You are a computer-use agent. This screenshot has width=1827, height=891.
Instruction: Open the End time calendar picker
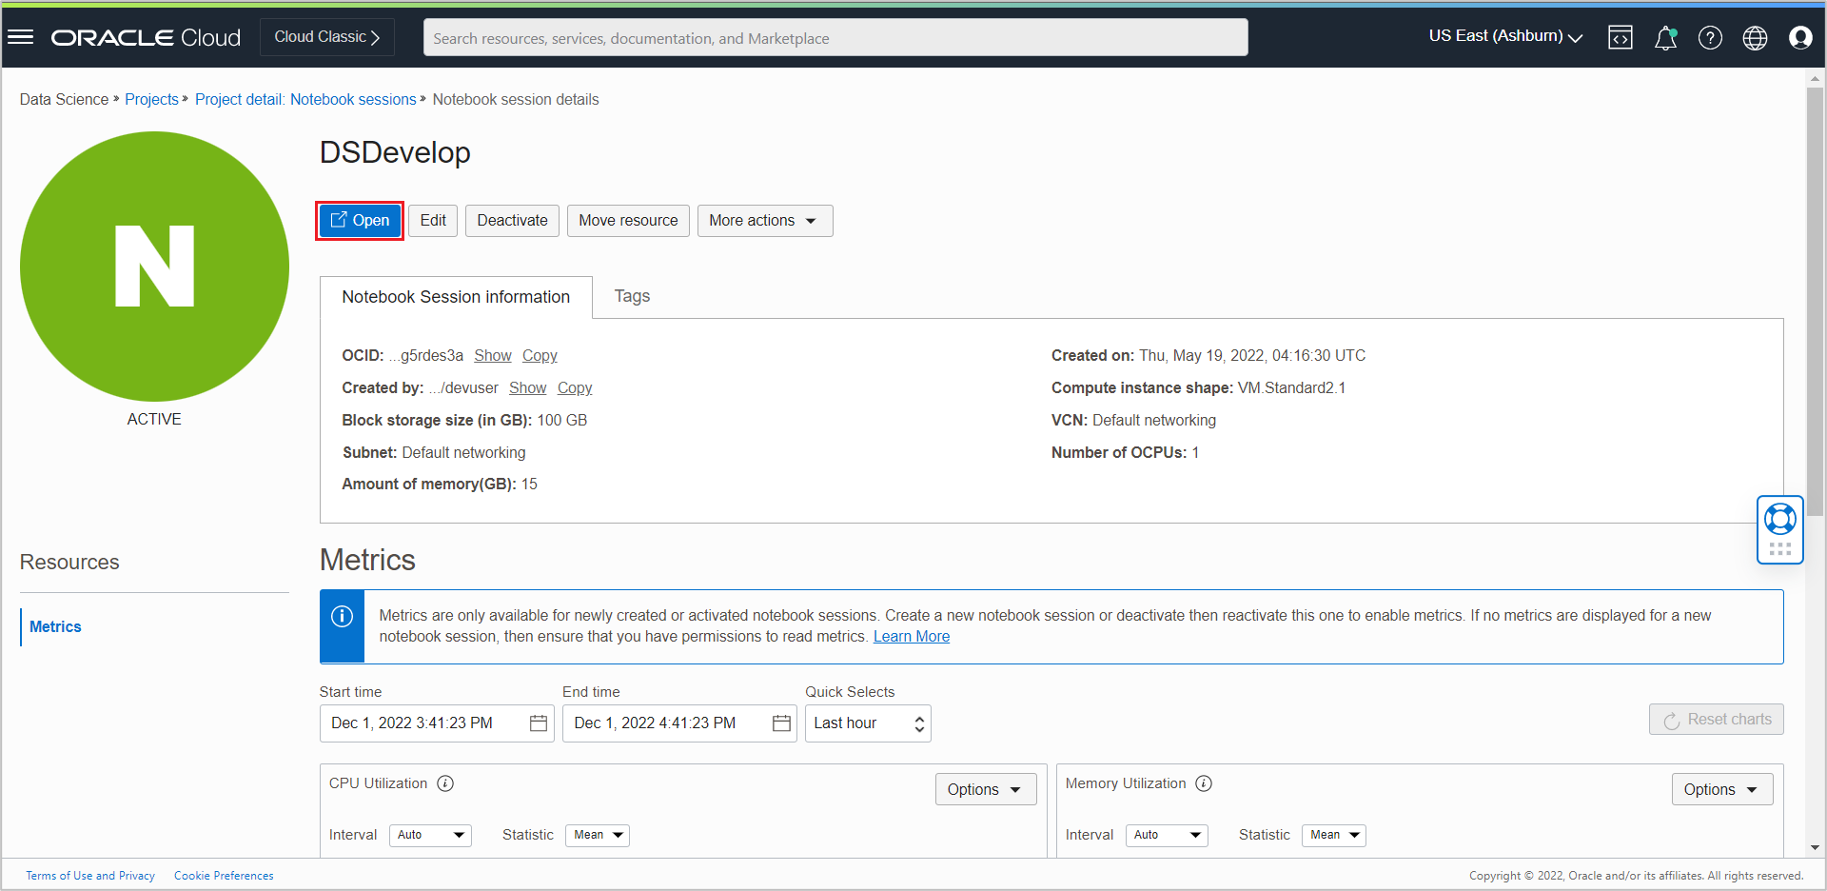(780, 723)
